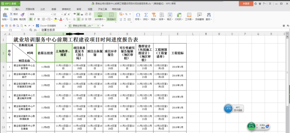Open the Name Box dropdown showing C2
The width and height of the screenshot is (290, 133).
coord(22,30)
